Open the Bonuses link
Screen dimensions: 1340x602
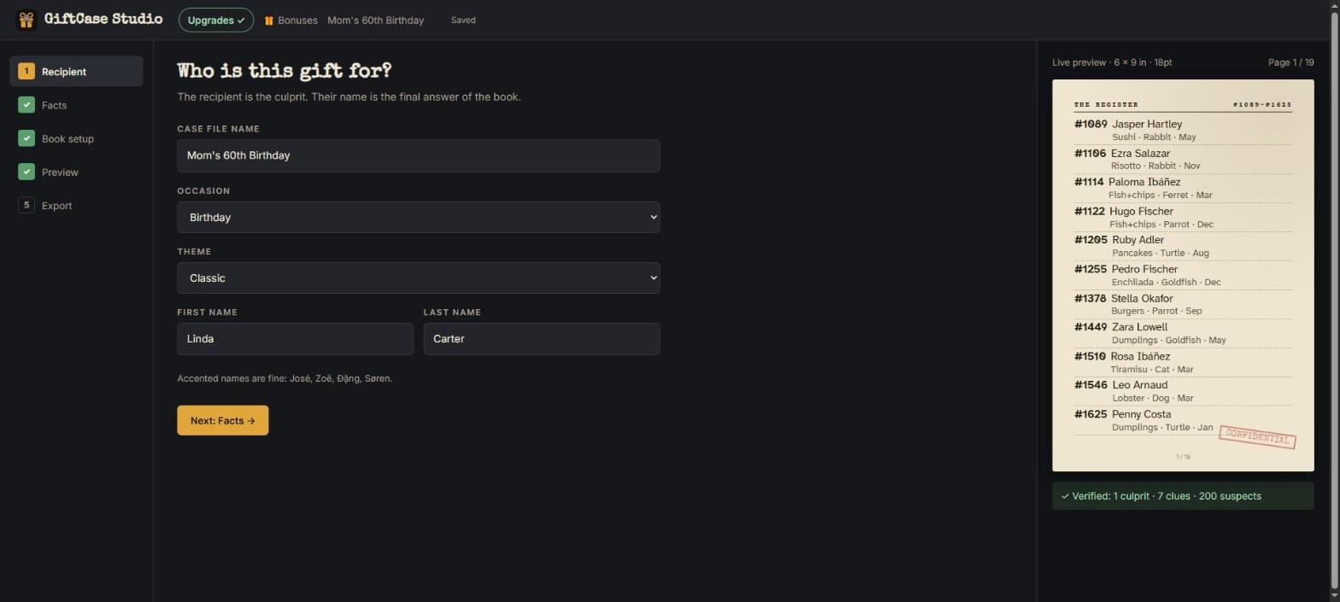click(x=291, y=20)
